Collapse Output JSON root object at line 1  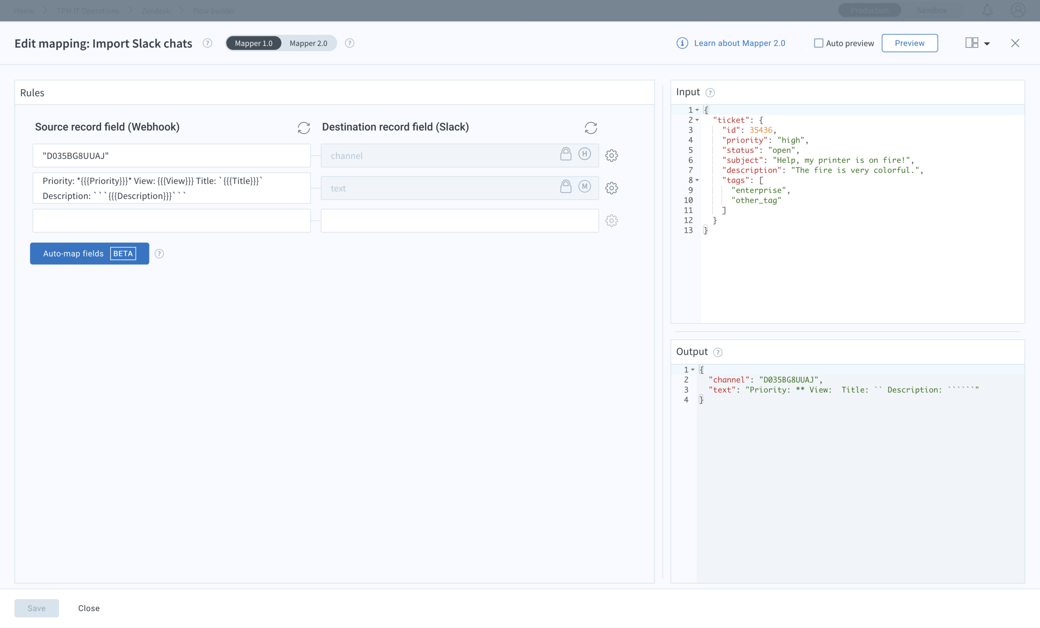(x=693, y=370)
